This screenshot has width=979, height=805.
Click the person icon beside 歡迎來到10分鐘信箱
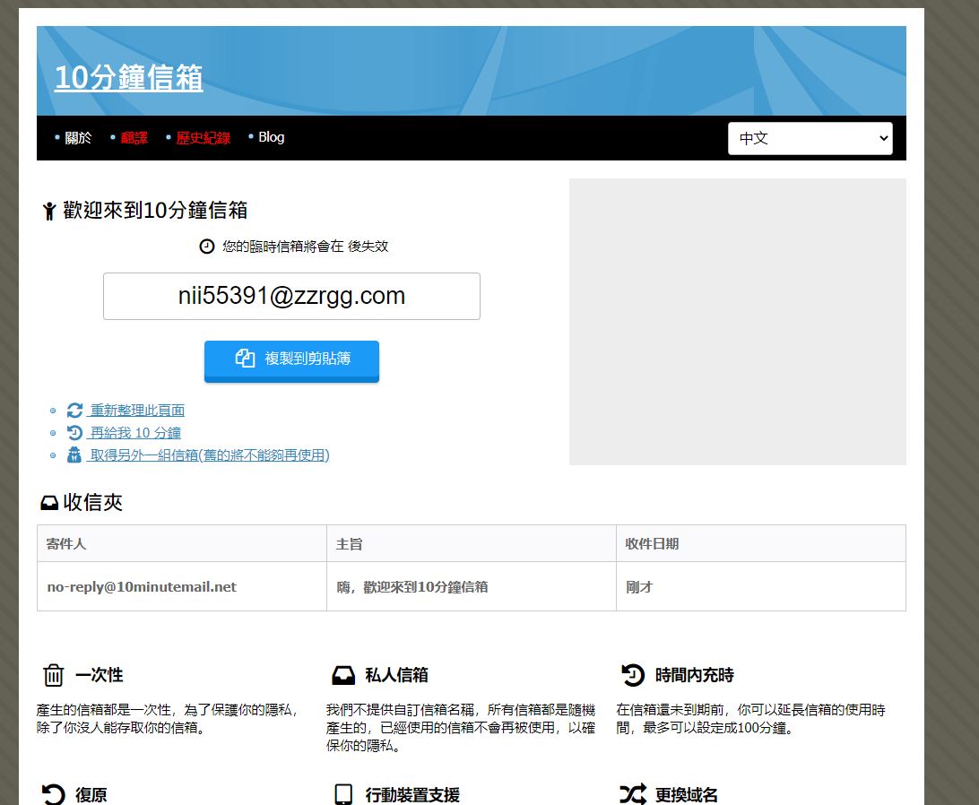[49, 211]
